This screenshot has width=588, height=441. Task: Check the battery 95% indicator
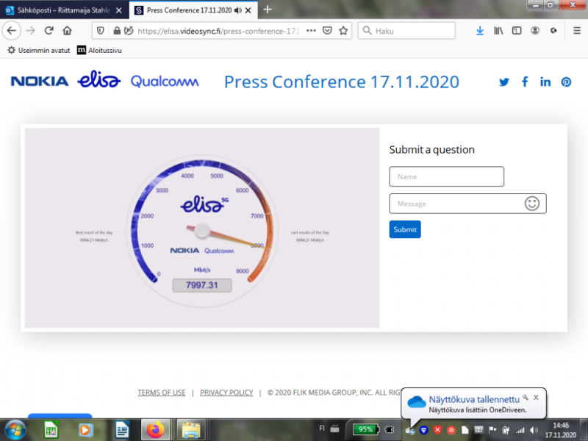365,430
